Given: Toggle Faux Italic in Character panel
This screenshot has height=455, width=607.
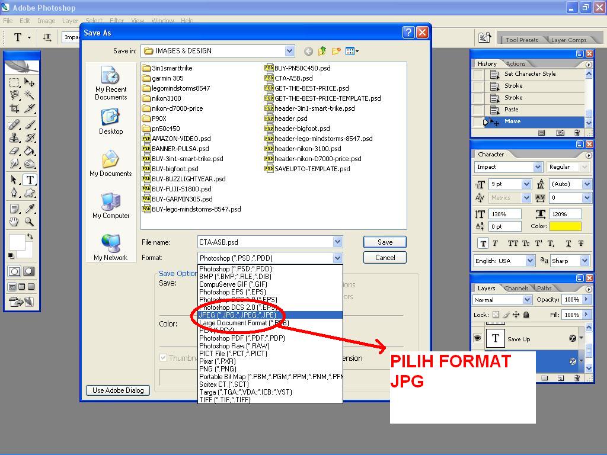Looking at the screenshot, I should (x=495, y=243).
